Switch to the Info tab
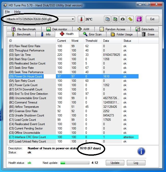The image size is (166, 172). [x=46, y=34]
